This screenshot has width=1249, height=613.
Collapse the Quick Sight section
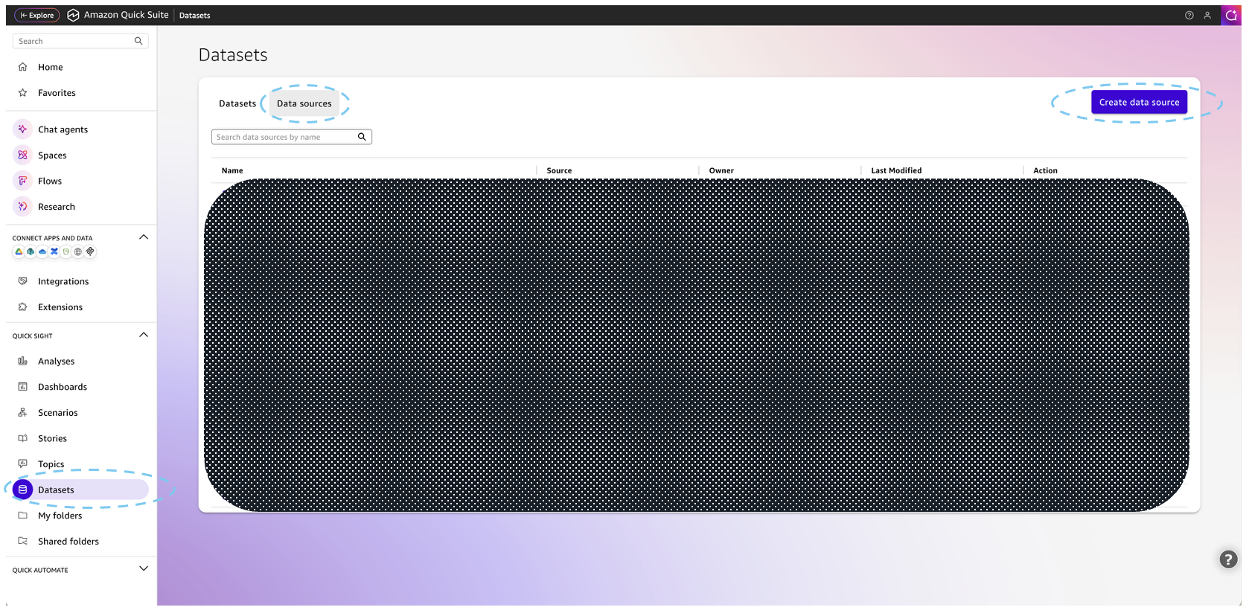click(x=144, y=335)
